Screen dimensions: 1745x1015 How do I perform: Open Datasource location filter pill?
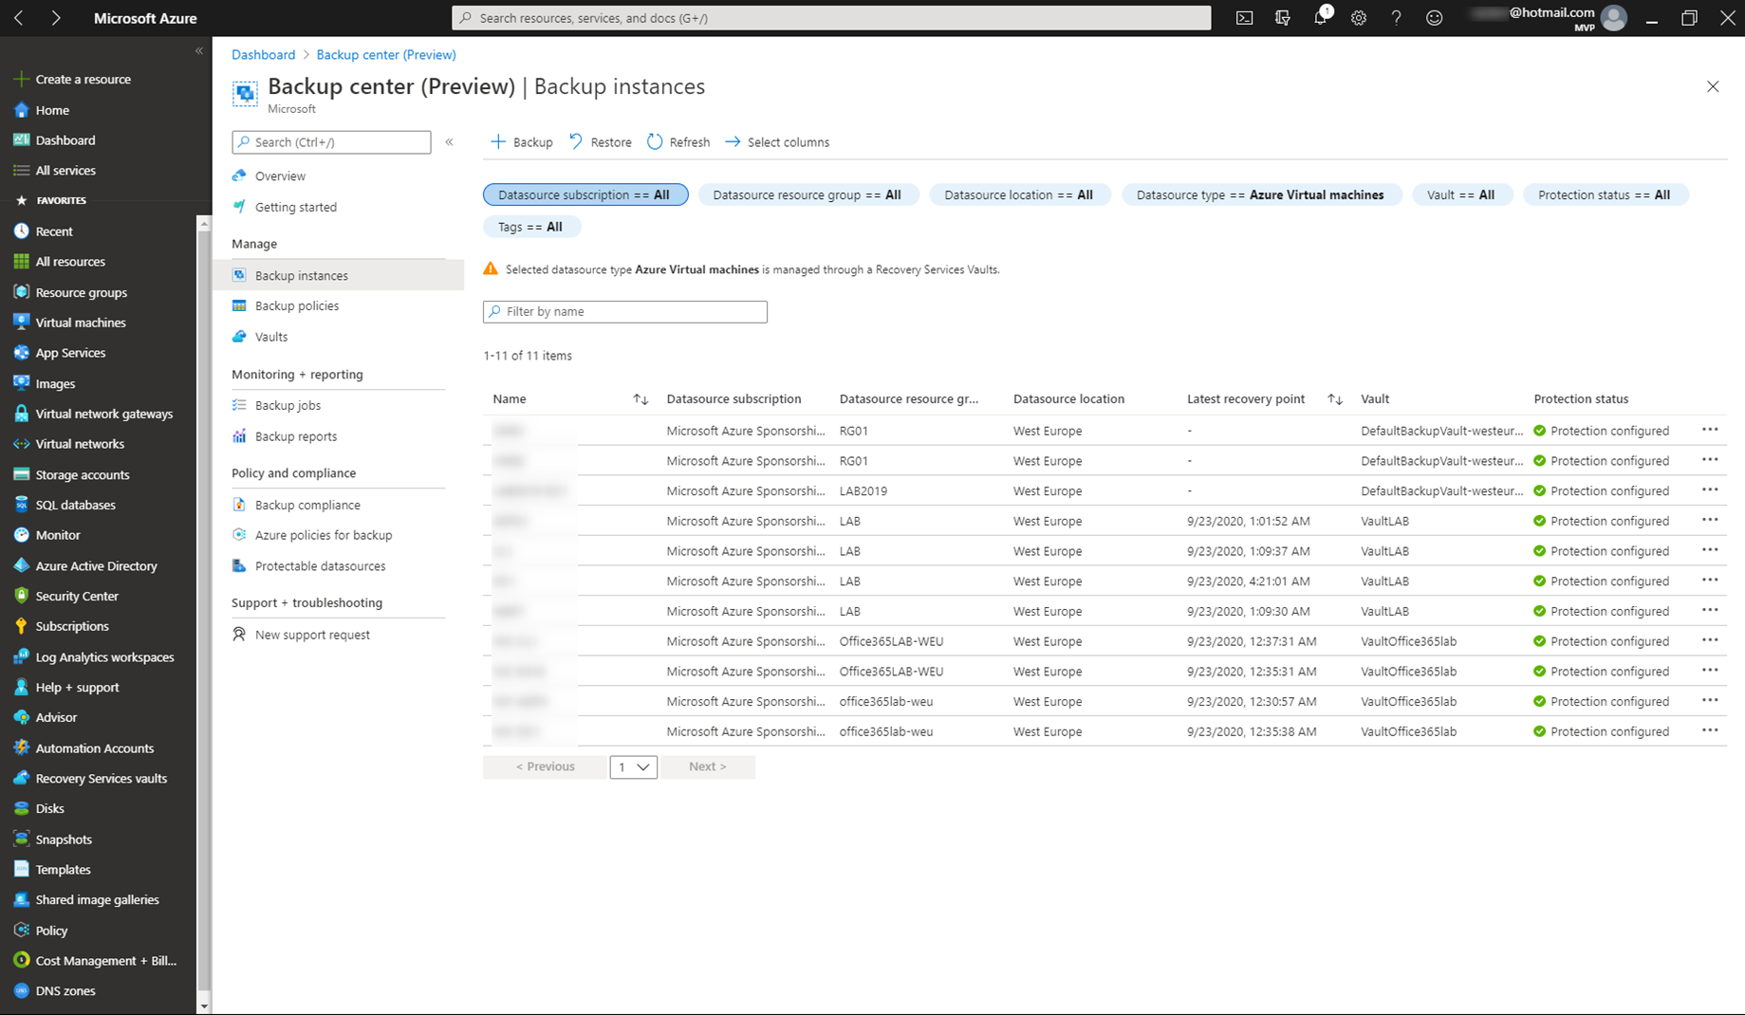pyautogui.click(x=1019, y=195)
